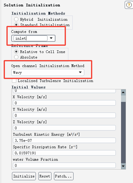The image size is (133, 183).
Task: Choose Absolute reference frame option
Action: (x=16, y=57)
